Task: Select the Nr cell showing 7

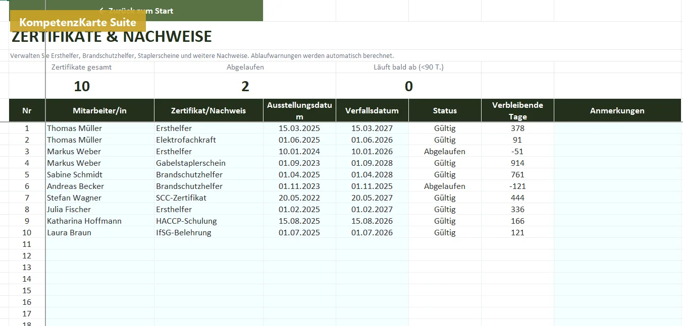Action: [x=27, y=198]
